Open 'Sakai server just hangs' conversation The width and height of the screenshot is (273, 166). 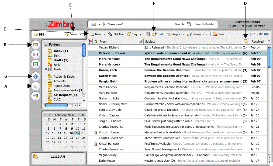pos(177,121)
